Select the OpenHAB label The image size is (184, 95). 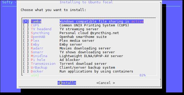(x=38, y=37)
